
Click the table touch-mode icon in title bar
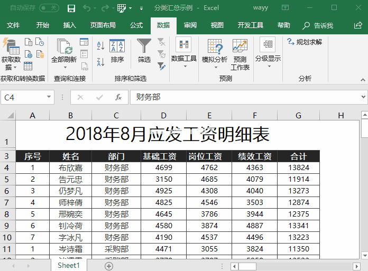122,8
